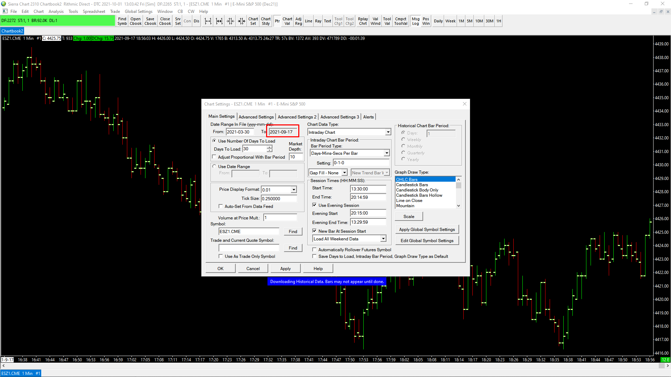This screenshot has height=377, width=671.
Task: Select the Ptr pointer tool
Action: tap(277, 21)
